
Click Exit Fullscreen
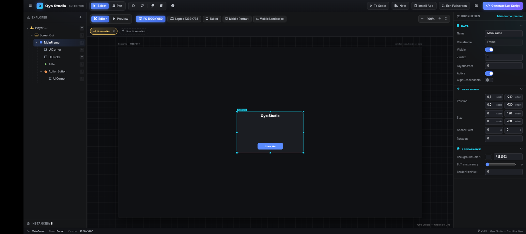(x=454, y=6)
